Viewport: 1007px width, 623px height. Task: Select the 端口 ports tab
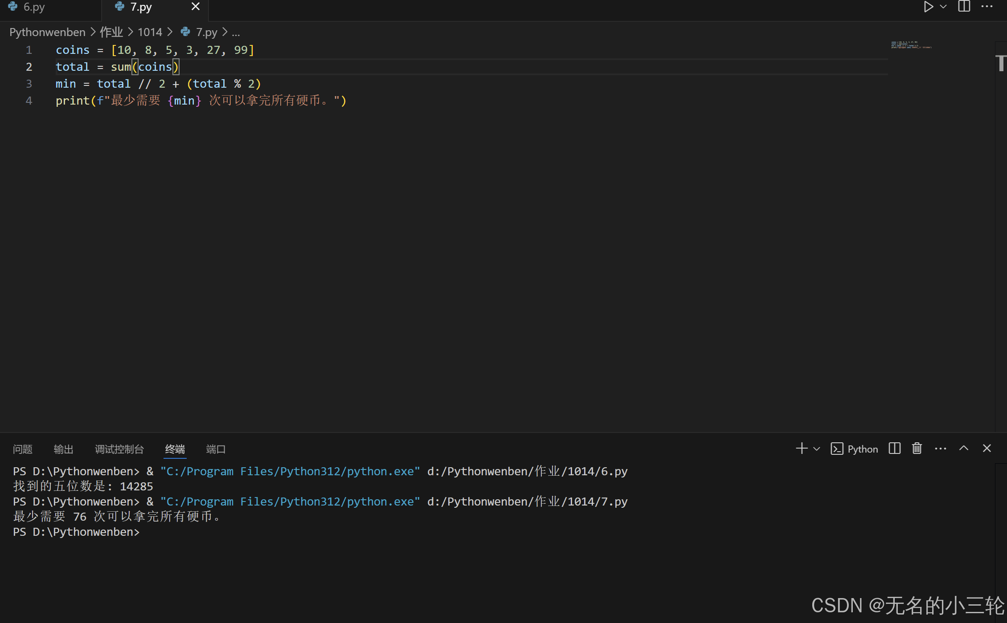coord(216,449)
